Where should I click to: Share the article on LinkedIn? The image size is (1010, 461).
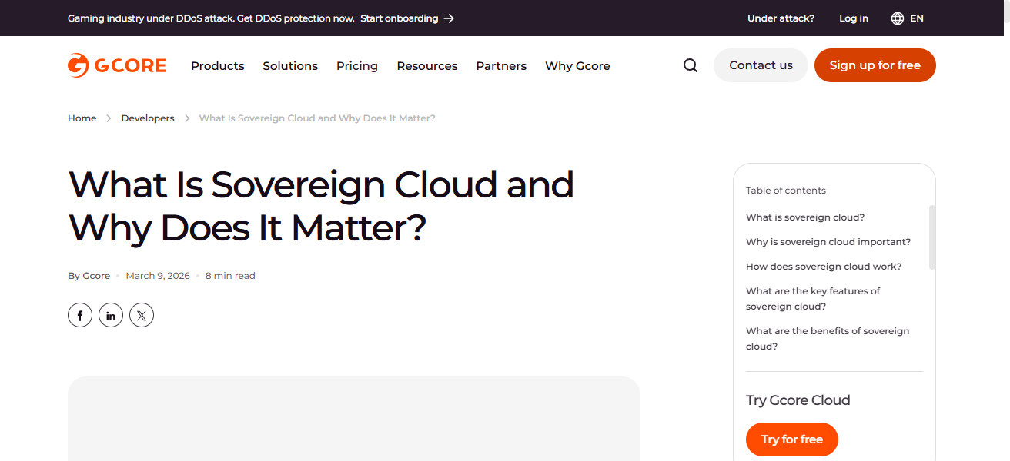pyautogui.click(x=111, y=315)
